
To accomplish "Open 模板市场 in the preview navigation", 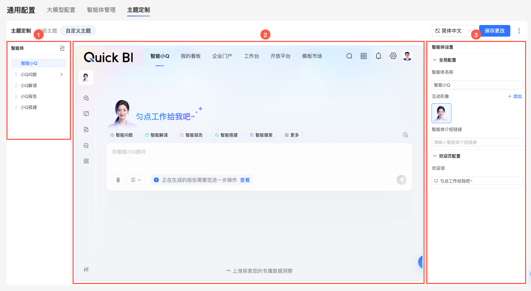I will (312, 56).
